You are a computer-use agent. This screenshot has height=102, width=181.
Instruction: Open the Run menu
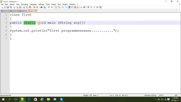59,5
